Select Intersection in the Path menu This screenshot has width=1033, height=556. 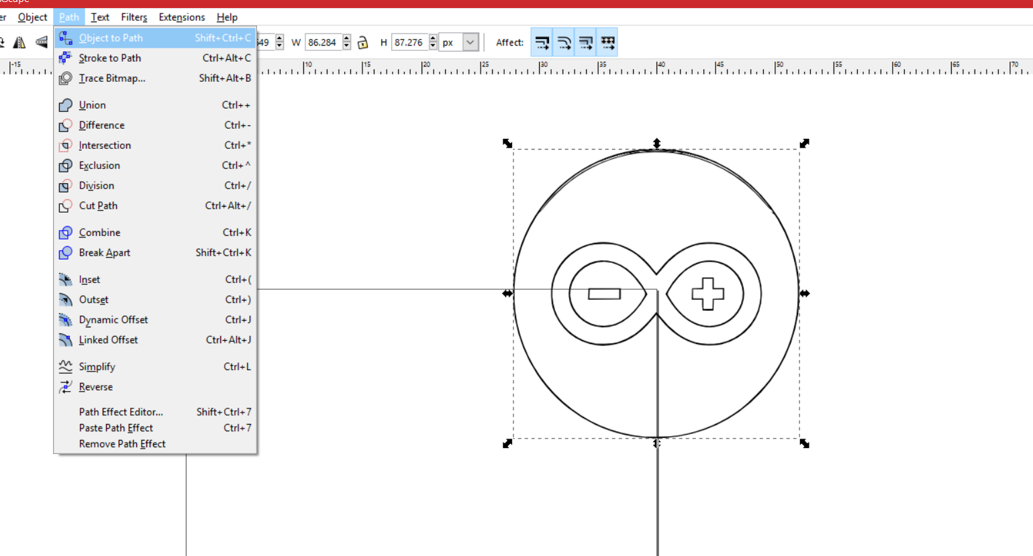point(105,145)
